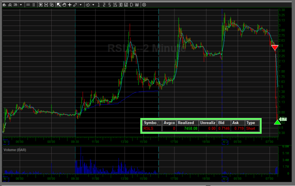Click the Realized column header
This screenshot has width=295, height=186.
click(187, 123)
